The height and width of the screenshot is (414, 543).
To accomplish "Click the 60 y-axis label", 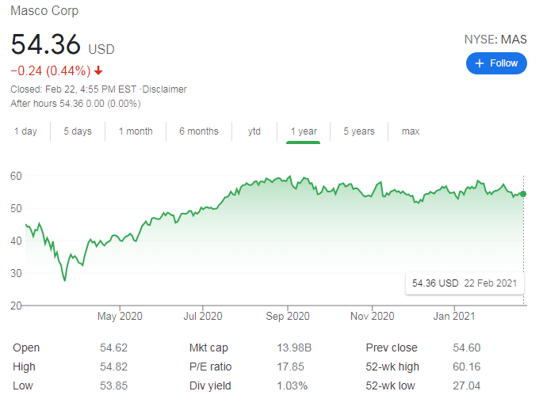I will click(x=16, y=176).
